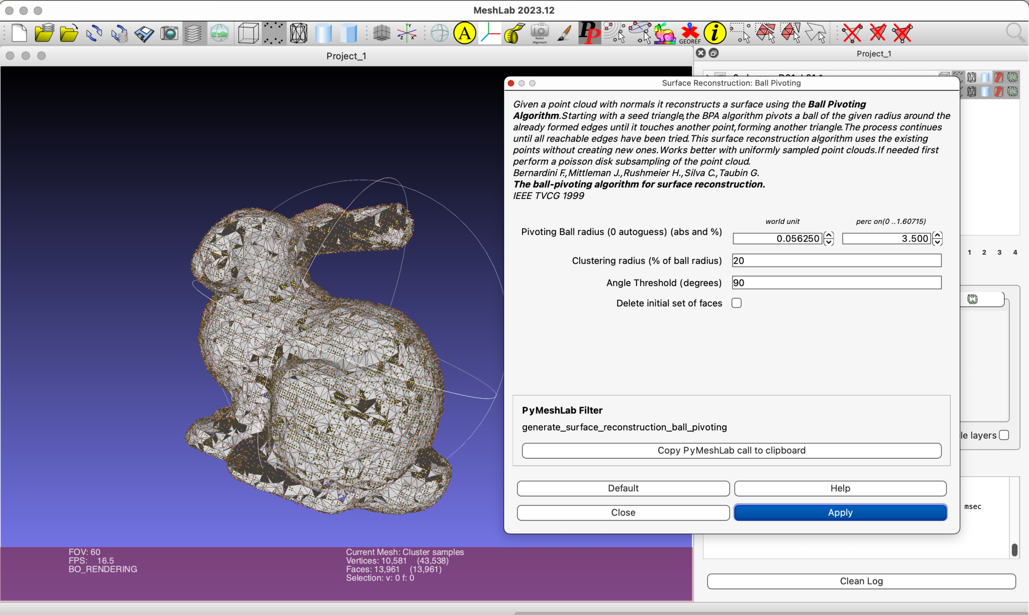Image resolution: width=1029 pixels, height=615 pixels.
Task: Open the Save Project floppy icon
Action: [x=144, y=34]
